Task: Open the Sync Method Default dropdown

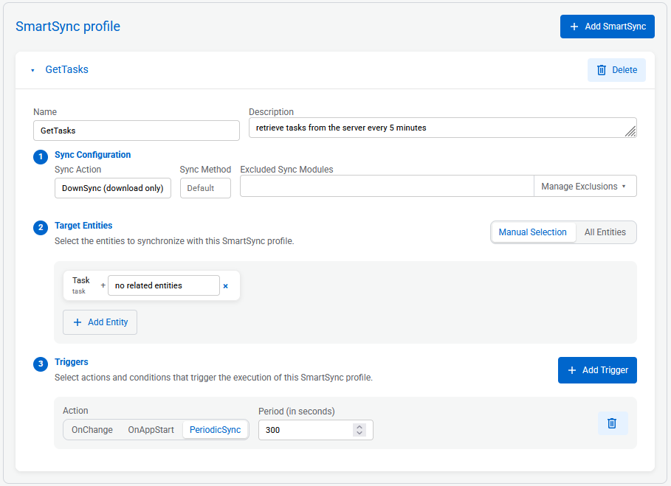Action: click(205, 188)
